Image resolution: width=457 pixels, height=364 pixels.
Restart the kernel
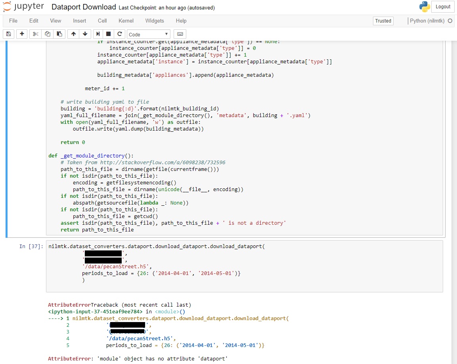click(119, 34)
